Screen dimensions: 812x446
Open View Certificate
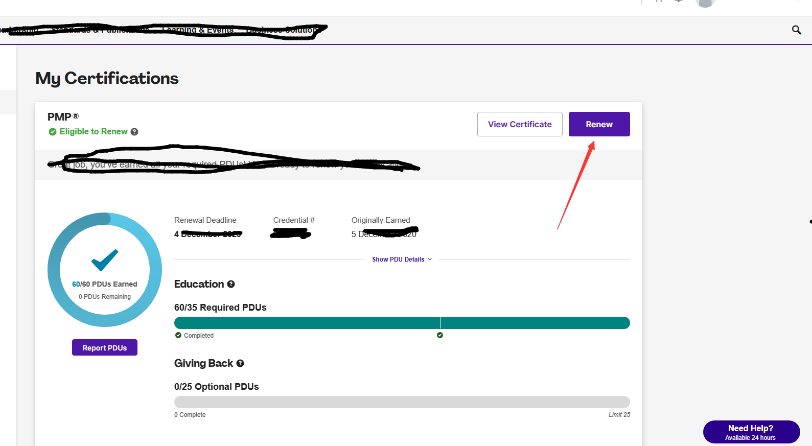[520, 124]
